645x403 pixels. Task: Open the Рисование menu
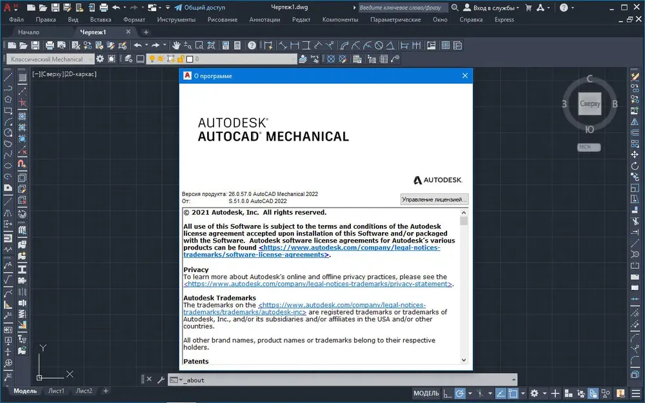point(222,19)
